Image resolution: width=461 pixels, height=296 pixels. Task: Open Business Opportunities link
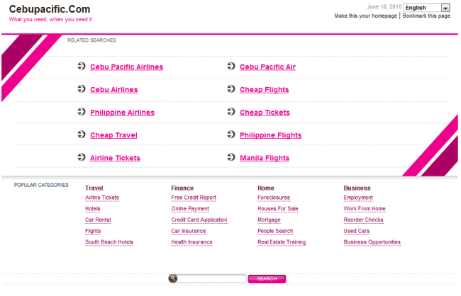372,242
